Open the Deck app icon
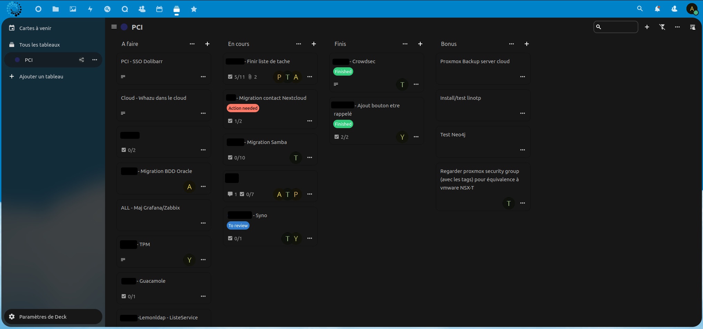The width and height of the screenshot is (703, 329). point(177,9)
